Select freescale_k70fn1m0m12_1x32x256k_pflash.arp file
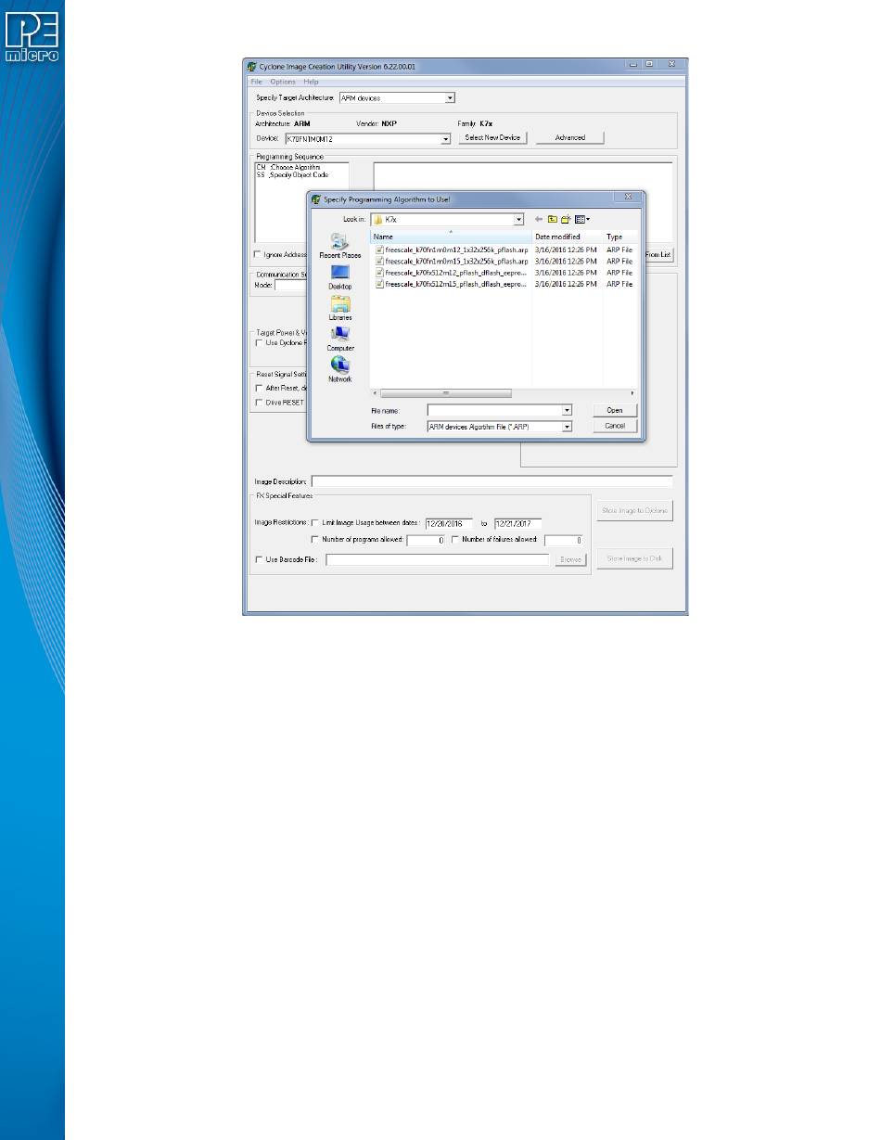Screen dimensions: 881x1140 (x=451, y=250)
